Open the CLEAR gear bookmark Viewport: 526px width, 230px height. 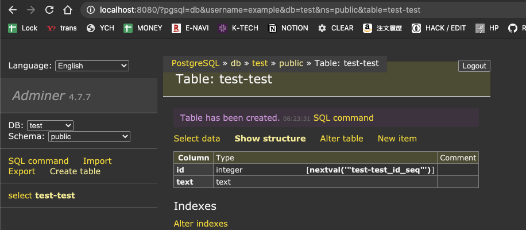[336, 28]
